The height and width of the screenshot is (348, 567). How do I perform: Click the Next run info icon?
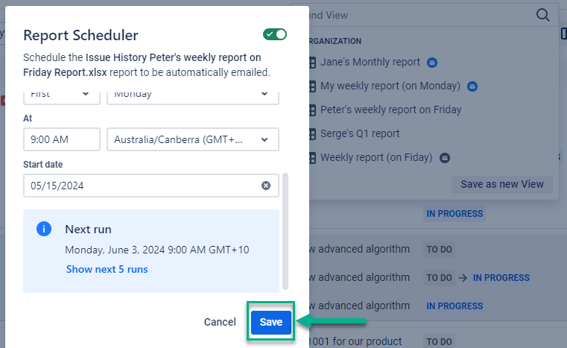pos(44,229)
